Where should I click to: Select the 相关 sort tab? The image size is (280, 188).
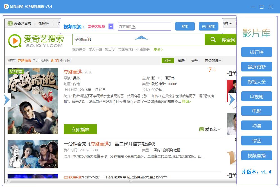pyautogui.click(x=168, y=61)
